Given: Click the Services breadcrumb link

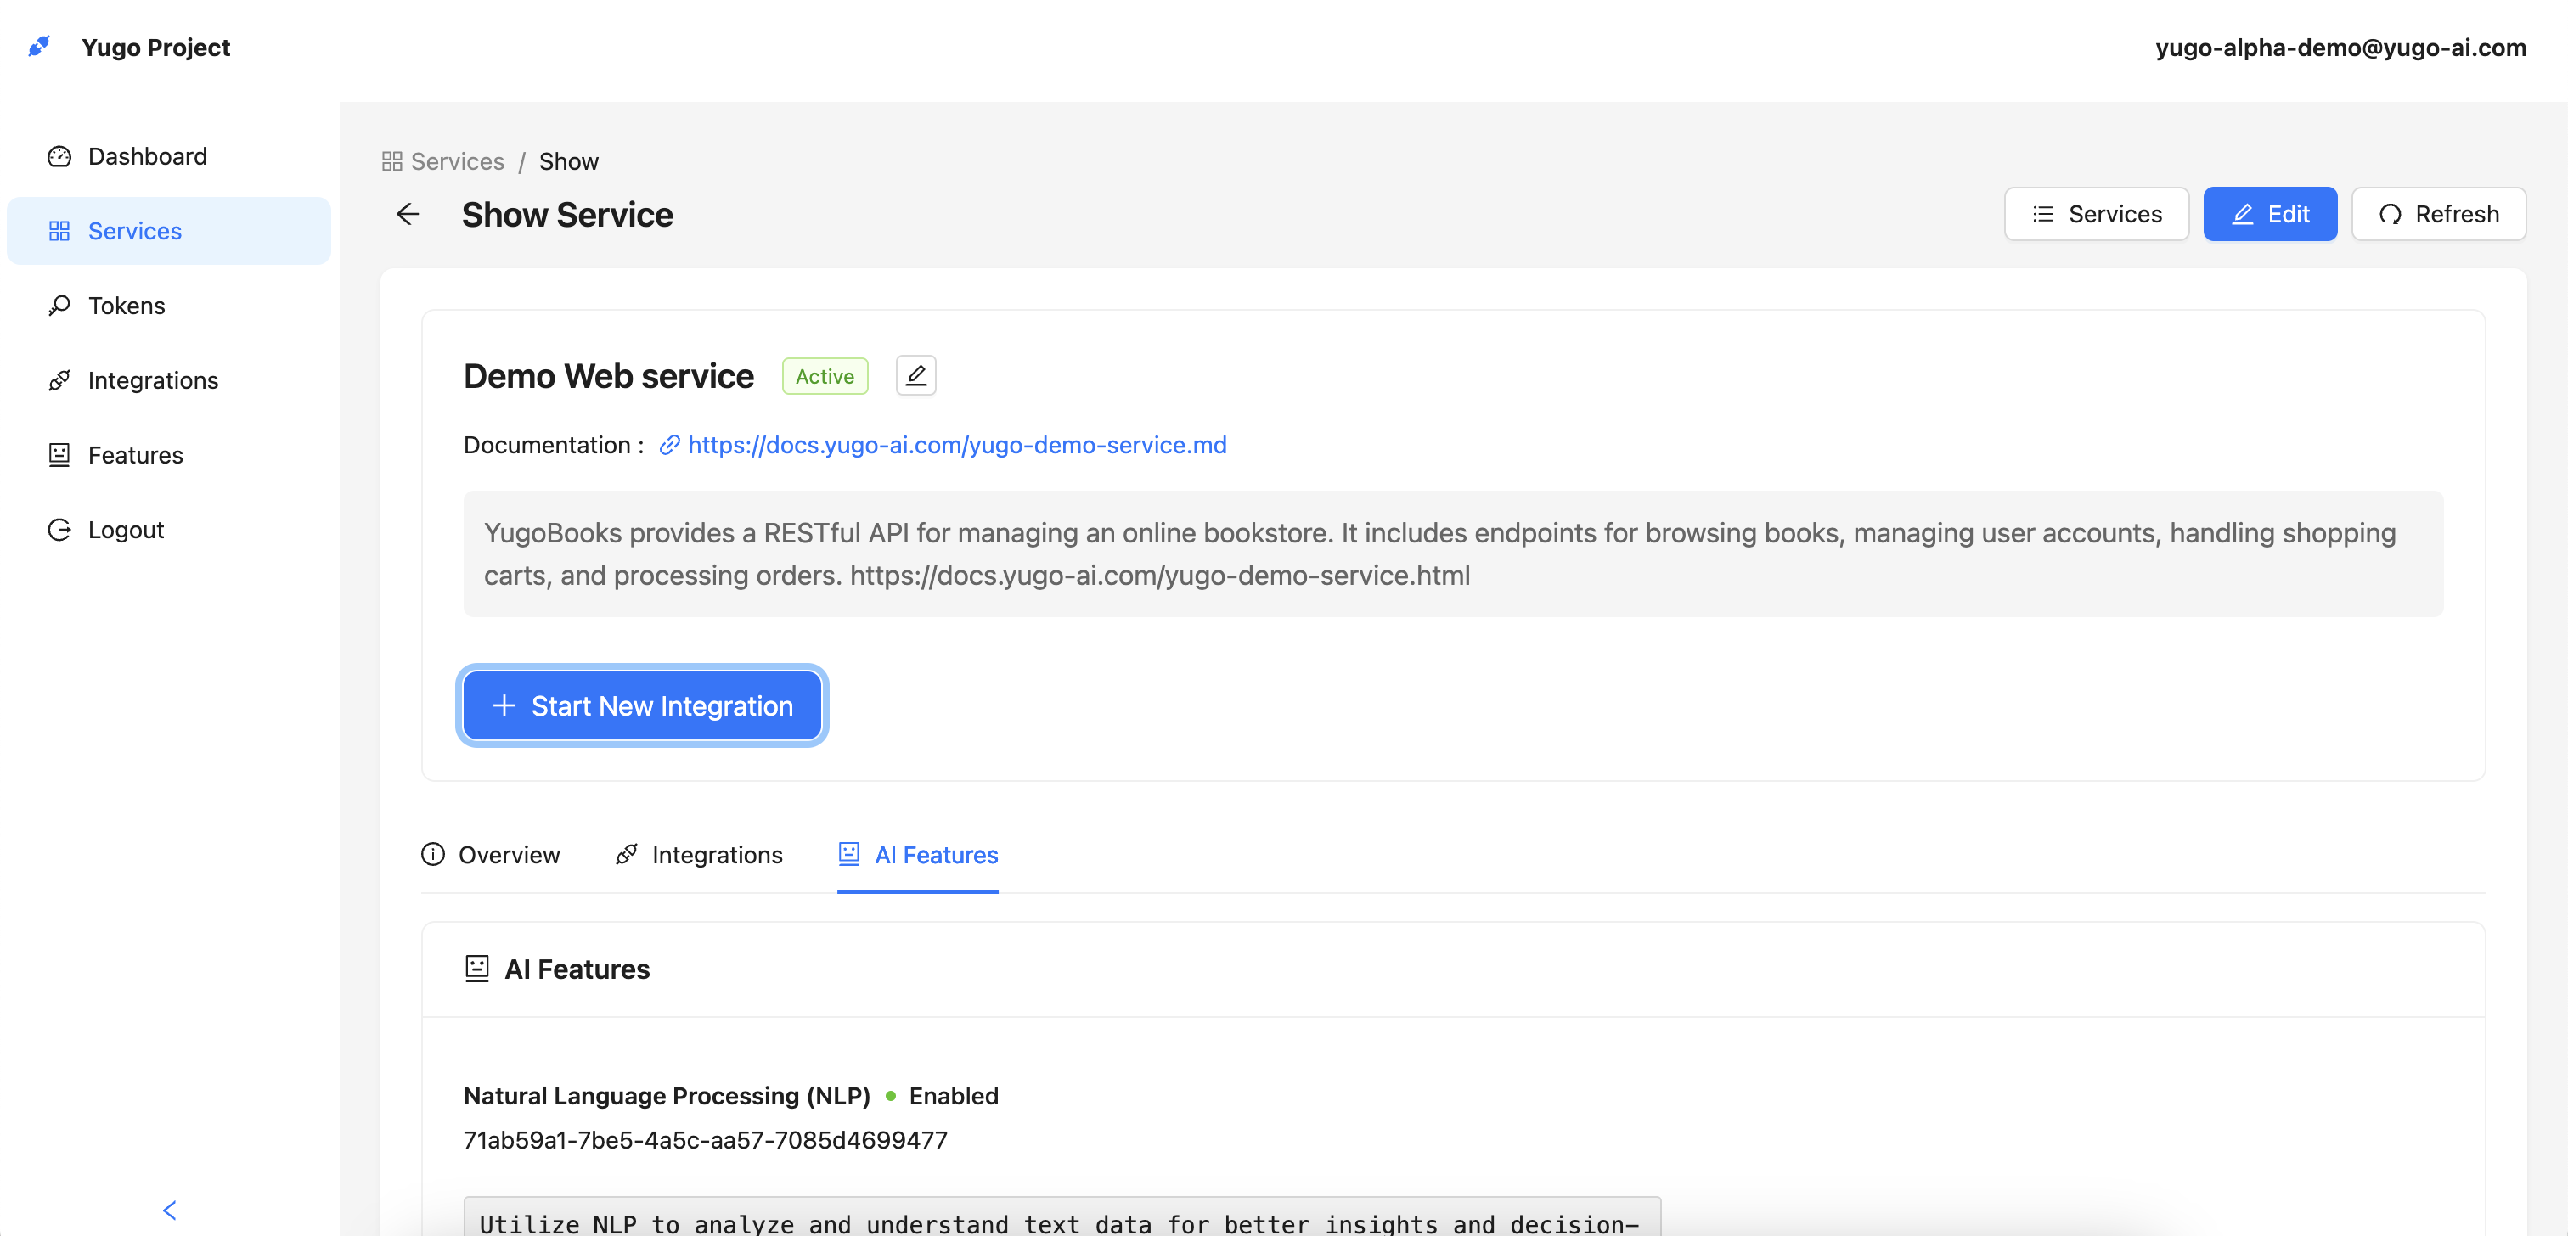Looking at the screenshot, I should 457,161.
